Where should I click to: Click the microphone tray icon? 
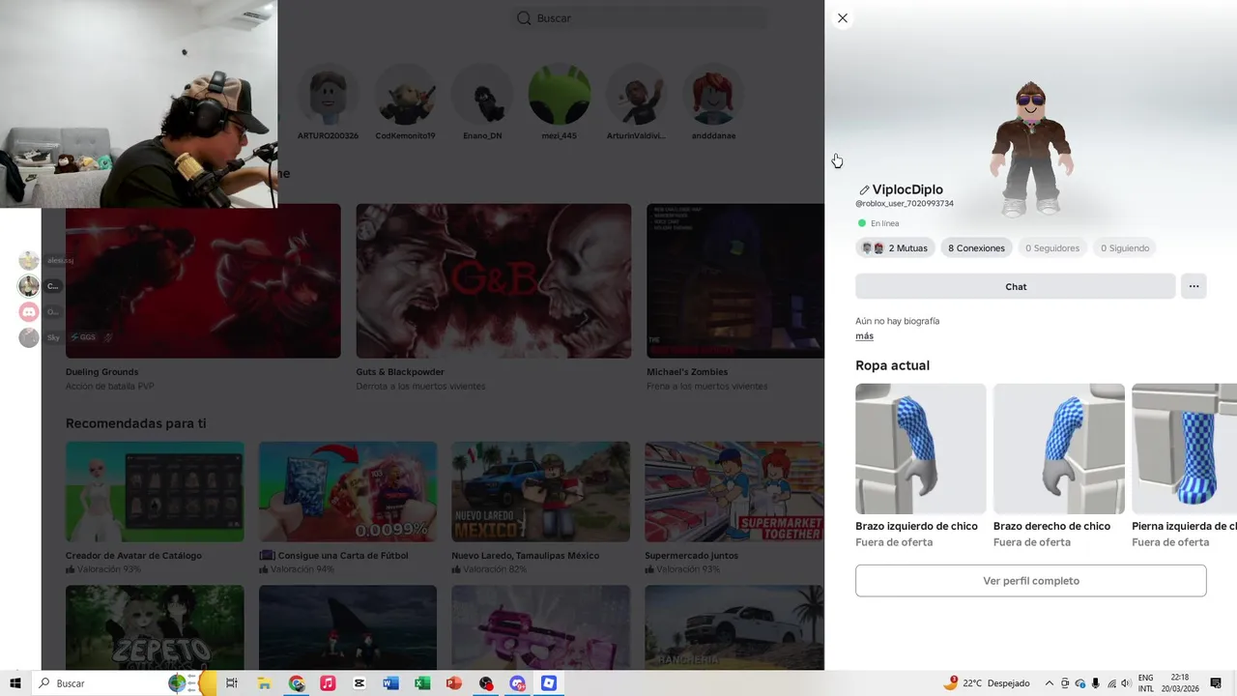(1096, 683)
